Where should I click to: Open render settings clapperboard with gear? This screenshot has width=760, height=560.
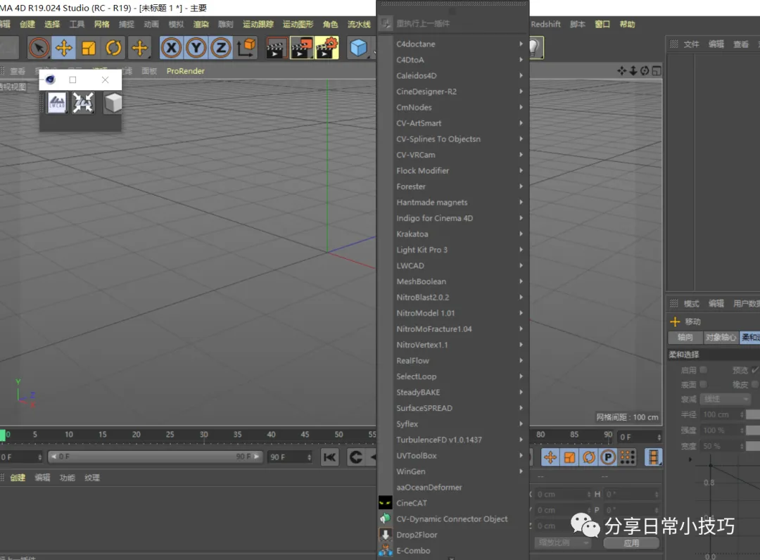[327, 48]
